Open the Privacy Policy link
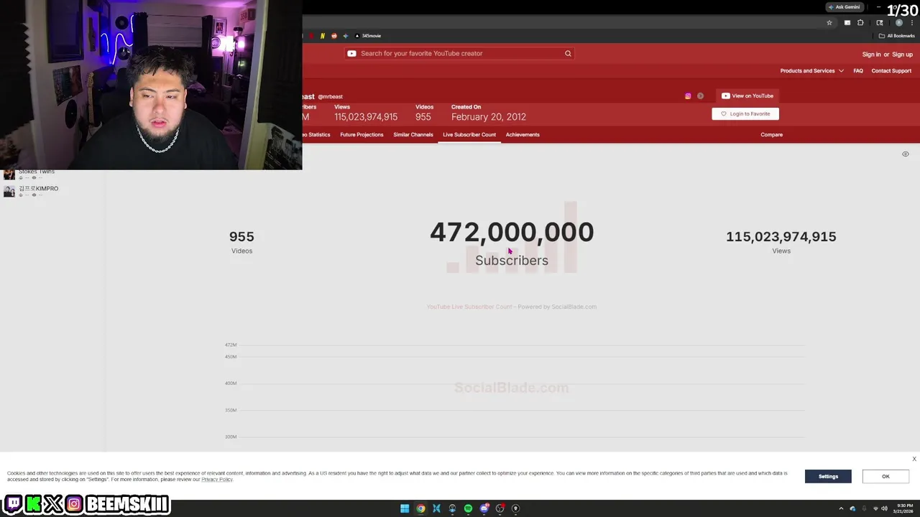 point(217,479)
